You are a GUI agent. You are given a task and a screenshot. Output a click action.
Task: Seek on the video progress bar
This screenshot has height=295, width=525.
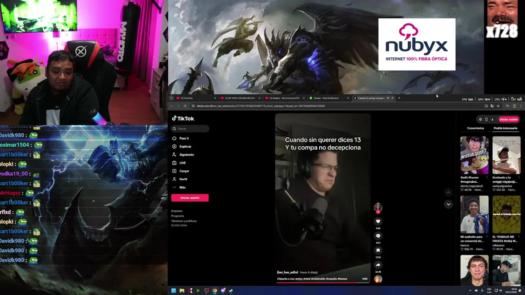pos(323,283)
